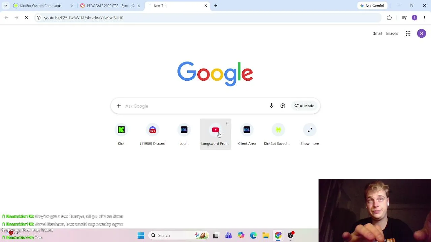The image size is (431, 242).
Task: Open the Google Account avatar on page
Action: 422,34
